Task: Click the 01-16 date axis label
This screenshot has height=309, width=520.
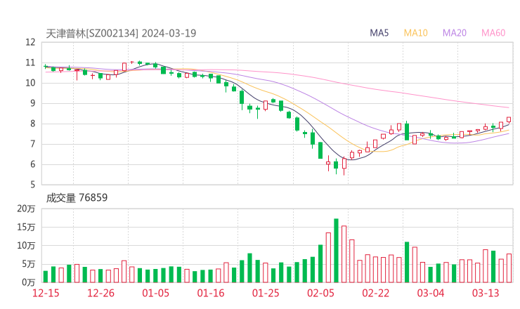Action: [x=211, y=293]
